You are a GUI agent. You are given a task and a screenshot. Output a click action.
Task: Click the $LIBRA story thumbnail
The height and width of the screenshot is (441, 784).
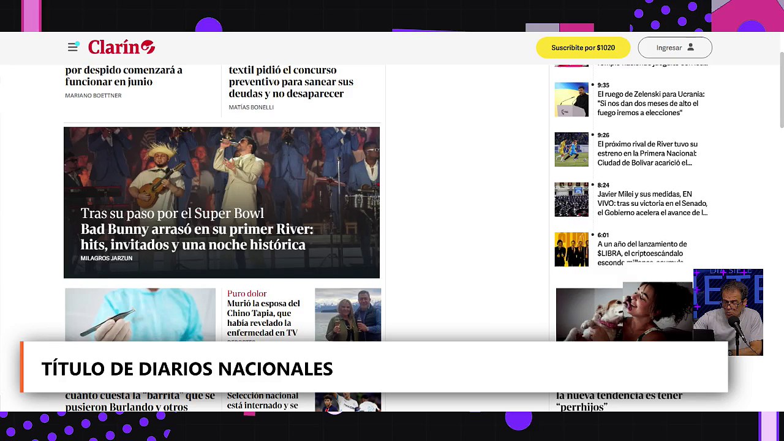[x=571, y=249]
